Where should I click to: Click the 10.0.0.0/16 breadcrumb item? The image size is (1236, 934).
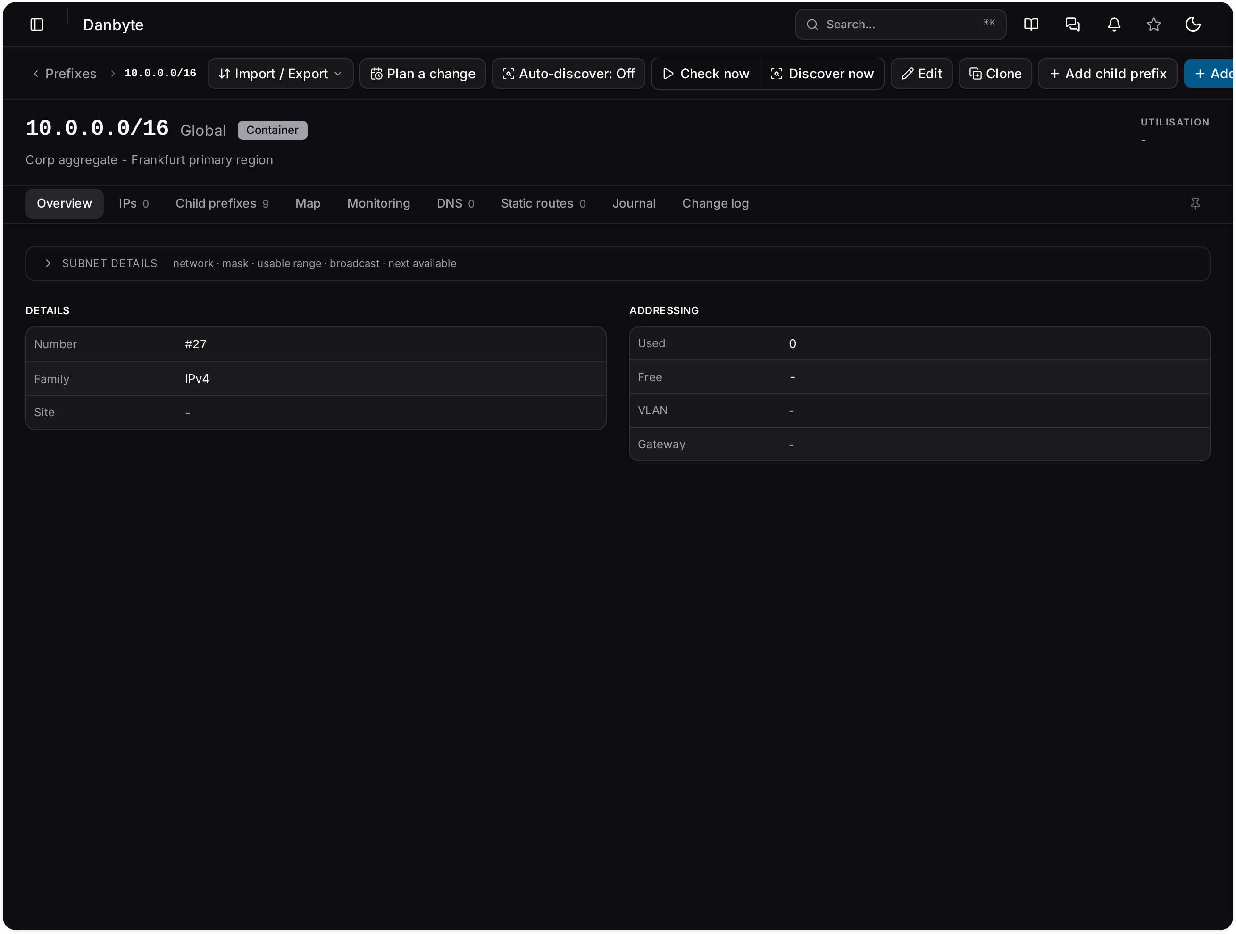click(160, 73)
